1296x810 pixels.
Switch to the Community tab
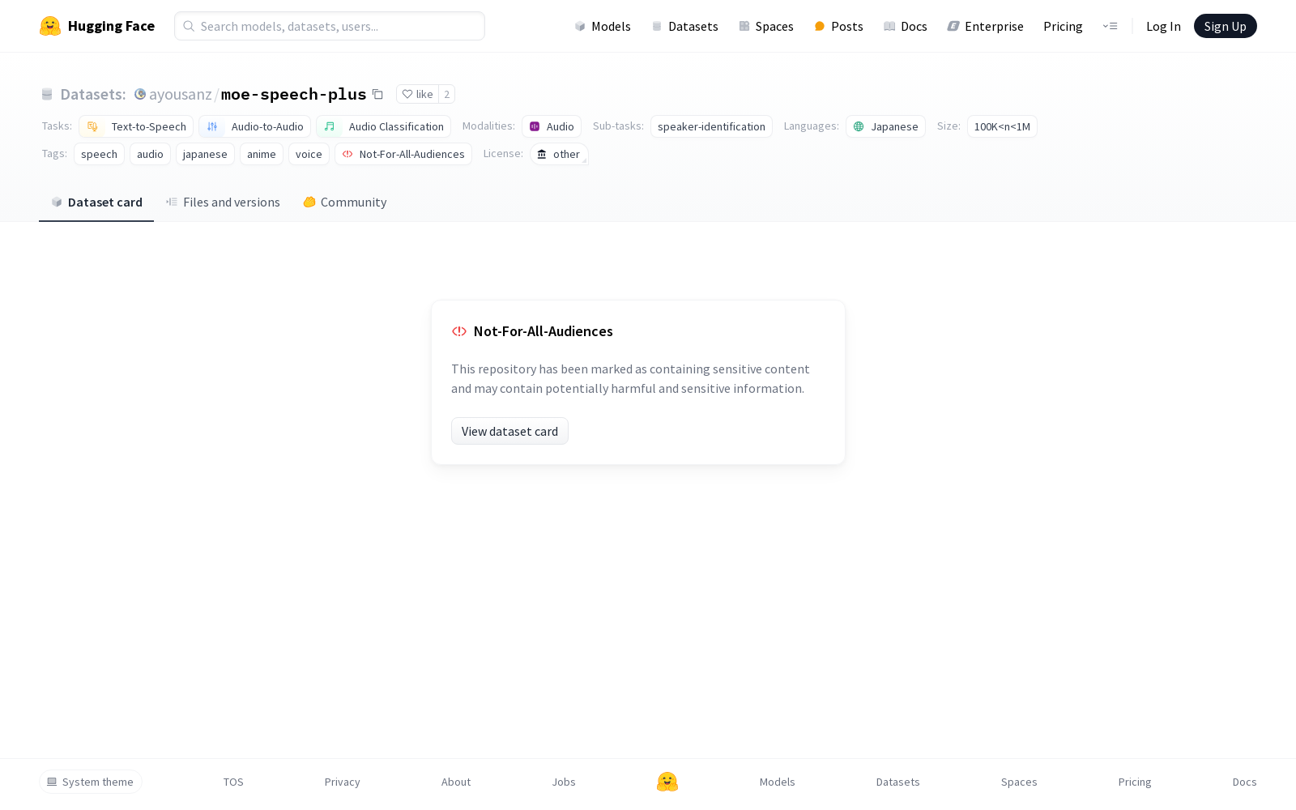click(344, 202)
